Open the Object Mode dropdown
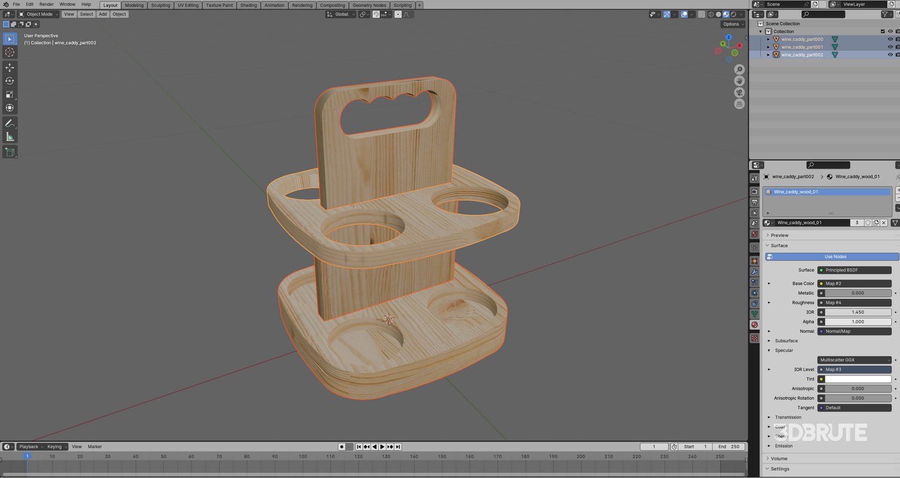Image resolution: width=900 pixels, height=478 pixels. coord(38,14)
